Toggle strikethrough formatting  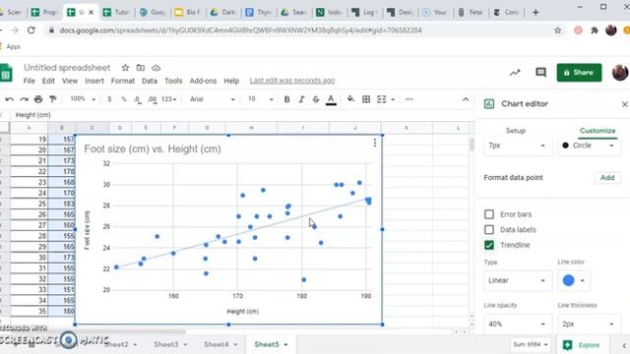coord(316,99)
